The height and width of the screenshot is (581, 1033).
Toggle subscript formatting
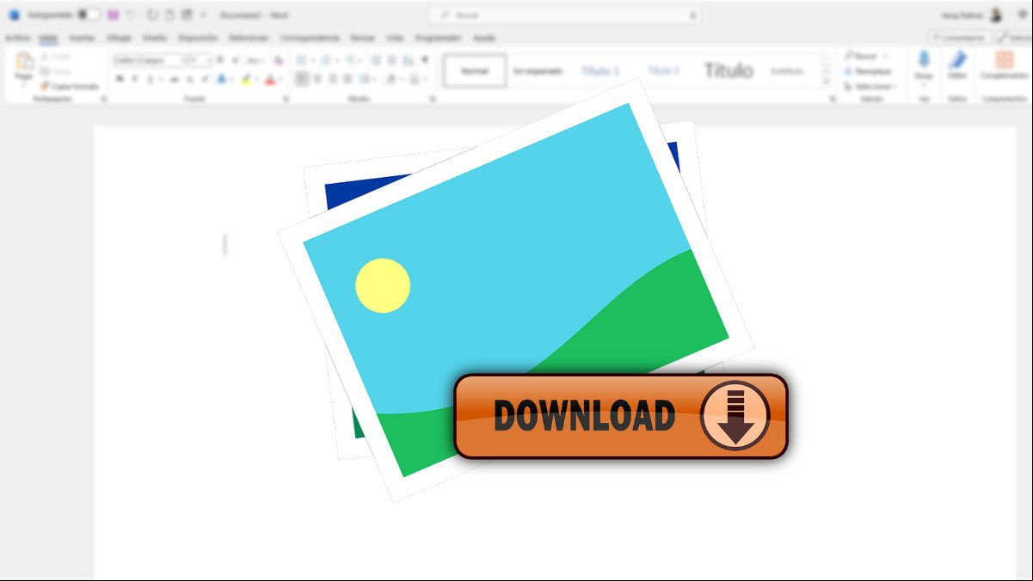click(x=190, y=79)
